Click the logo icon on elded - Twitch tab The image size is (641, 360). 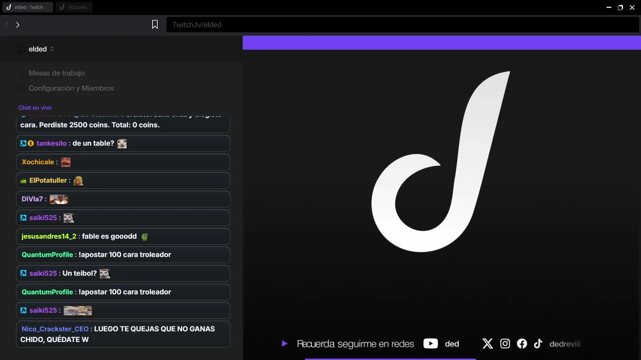pos(9,7)
